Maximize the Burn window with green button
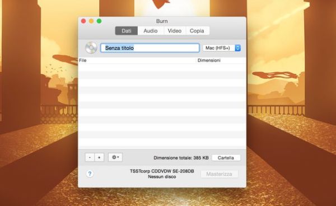The image size is (336, 206). (x=99, y=21)
